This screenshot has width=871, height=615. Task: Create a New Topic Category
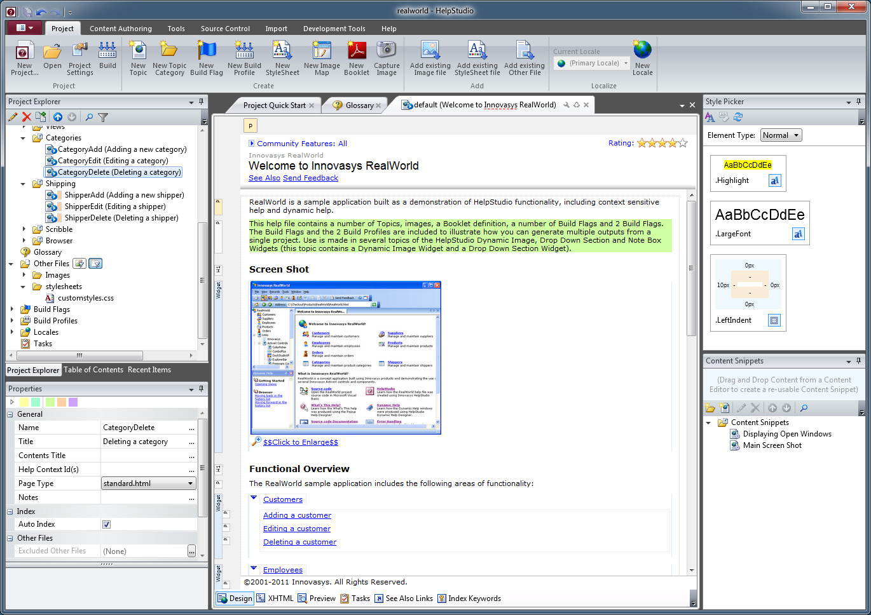pyautogui.click(x=169, y=58)
